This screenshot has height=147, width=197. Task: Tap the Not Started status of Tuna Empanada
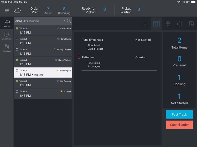pyautogui.click(x=143, y=40)
